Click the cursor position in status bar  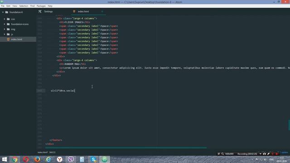(53, 152)
